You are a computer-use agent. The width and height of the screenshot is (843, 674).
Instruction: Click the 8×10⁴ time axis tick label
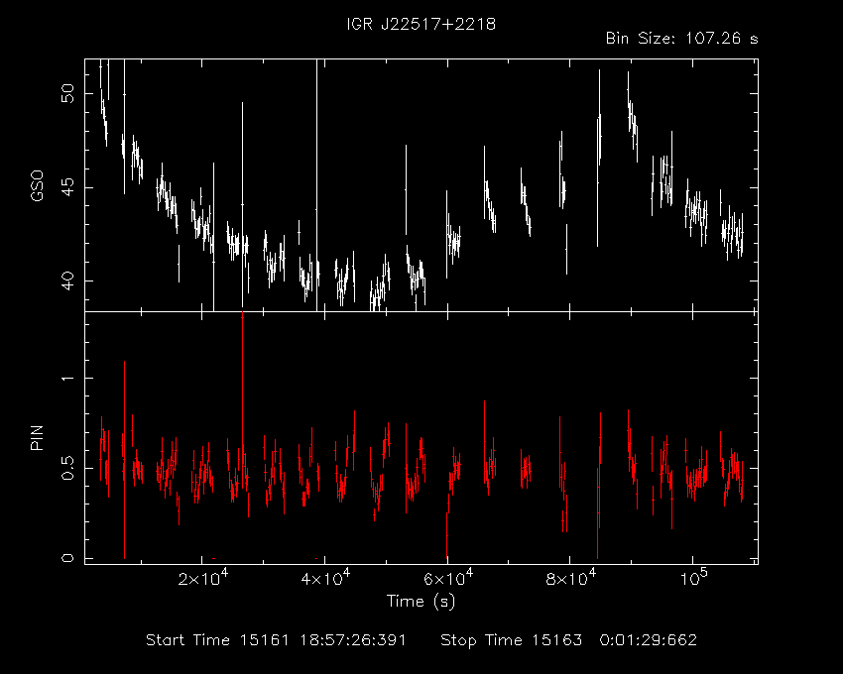pyautogui.click(x=570, y=579)
